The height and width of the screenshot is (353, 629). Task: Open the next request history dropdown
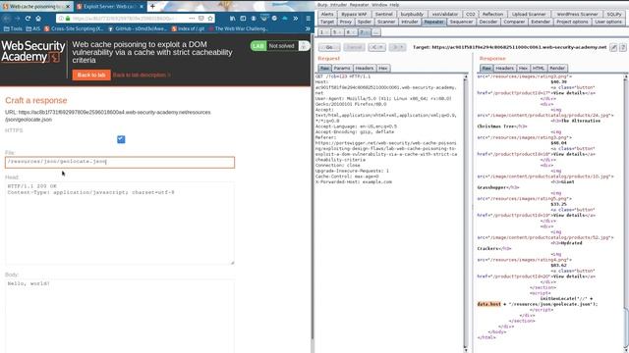click(397, 47)
